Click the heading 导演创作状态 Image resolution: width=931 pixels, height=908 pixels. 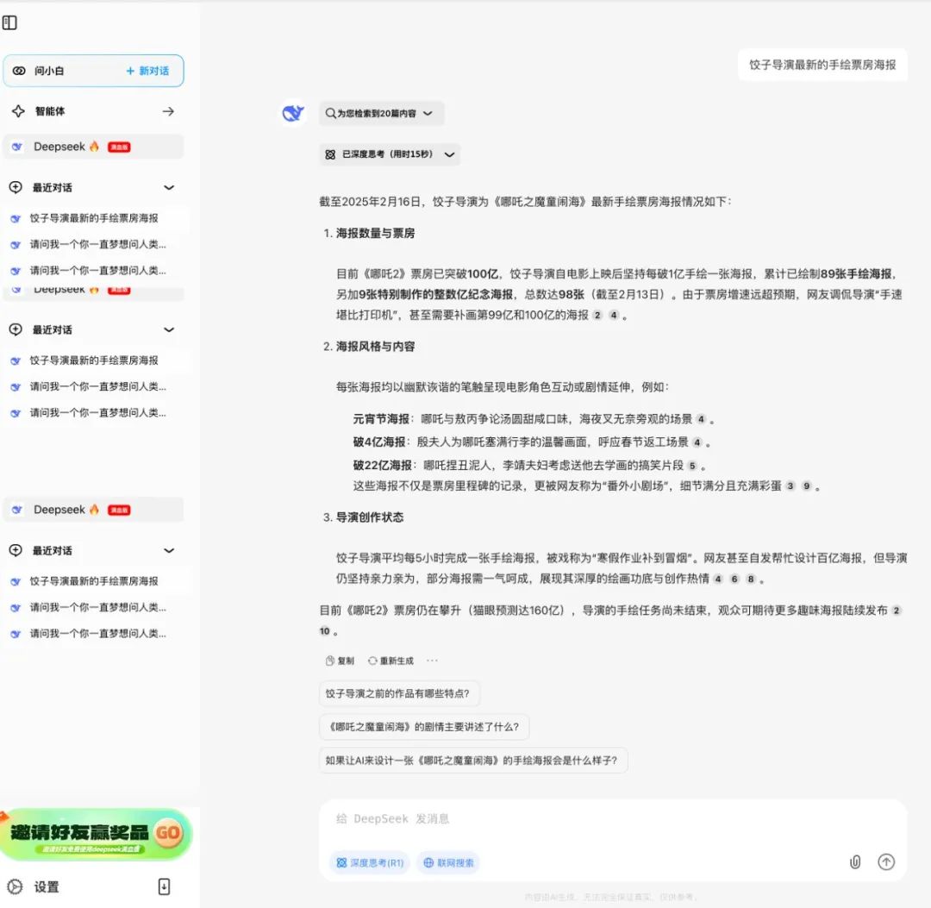point(369,518)
